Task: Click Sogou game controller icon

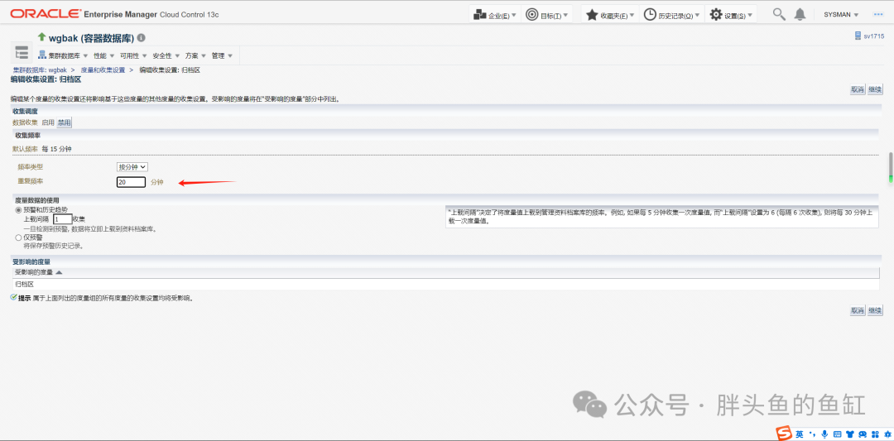Action: point(863,434)
